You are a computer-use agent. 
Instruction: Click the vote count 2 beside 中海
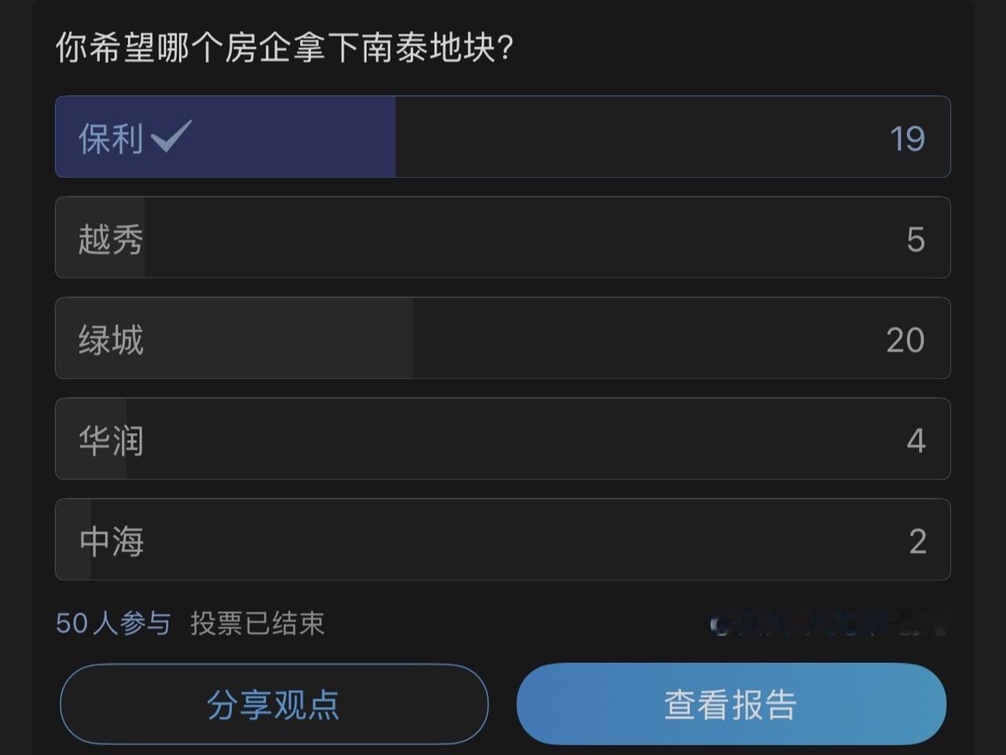pos(917,540)
